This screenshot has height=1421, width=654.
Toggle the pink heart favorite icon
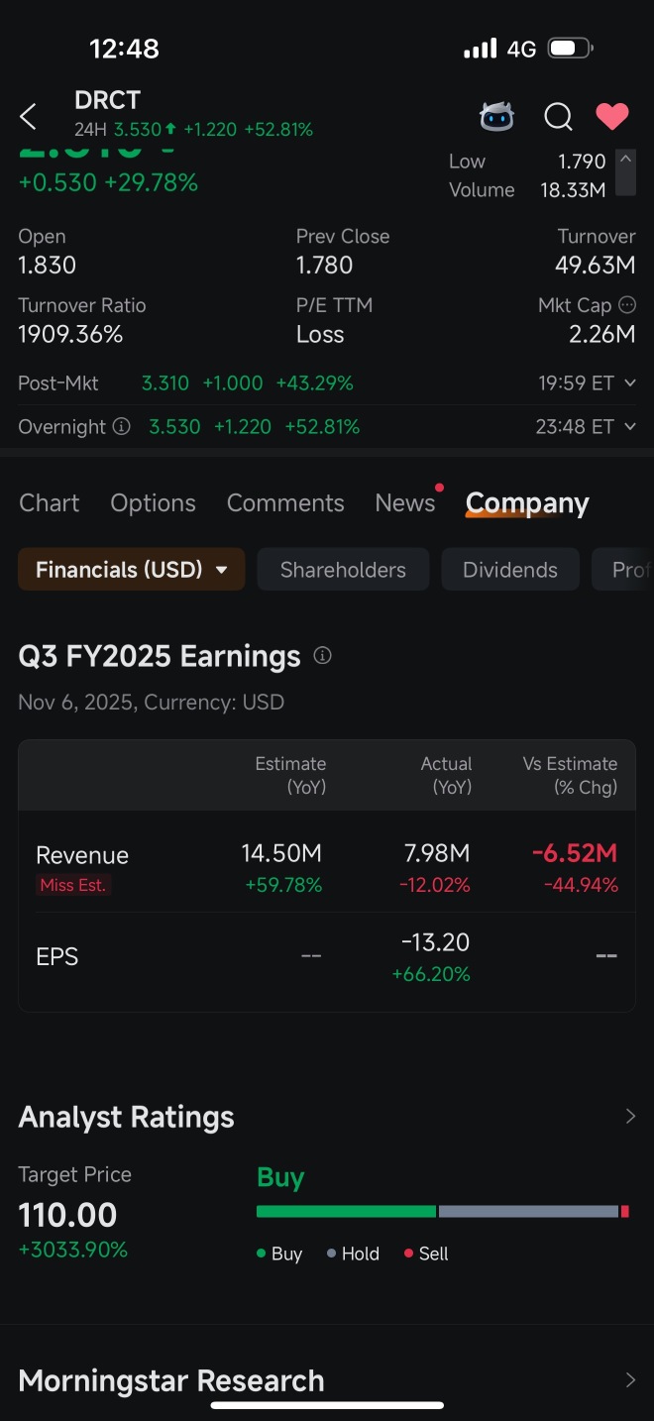point(612,117)
